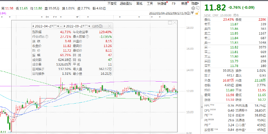Image resolution: width=268 pixels, height=134 pixels.
Task: Click the 超级叠加 overlay button
Action: coord(126,3)
